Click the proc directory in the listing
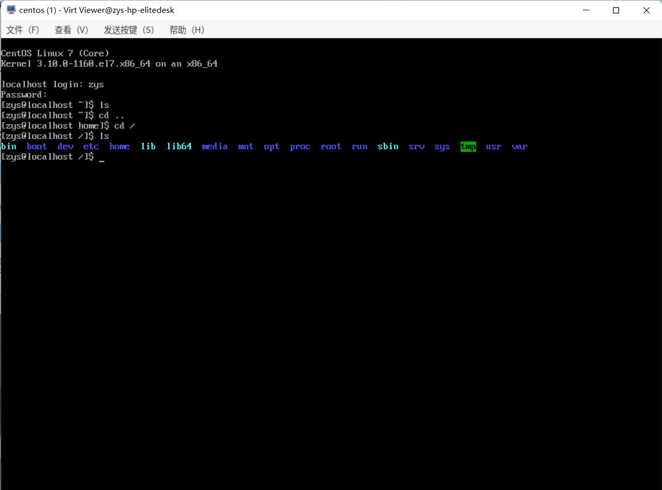Viewport: 662px width, 490px height. tap(300, 147)
